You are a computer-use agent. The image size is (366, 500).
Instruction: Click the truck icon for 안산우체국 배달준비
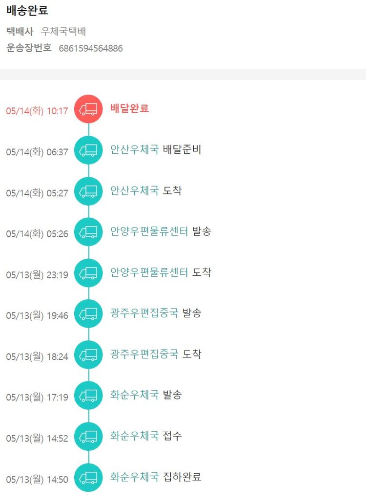click(x=88, y=150)
